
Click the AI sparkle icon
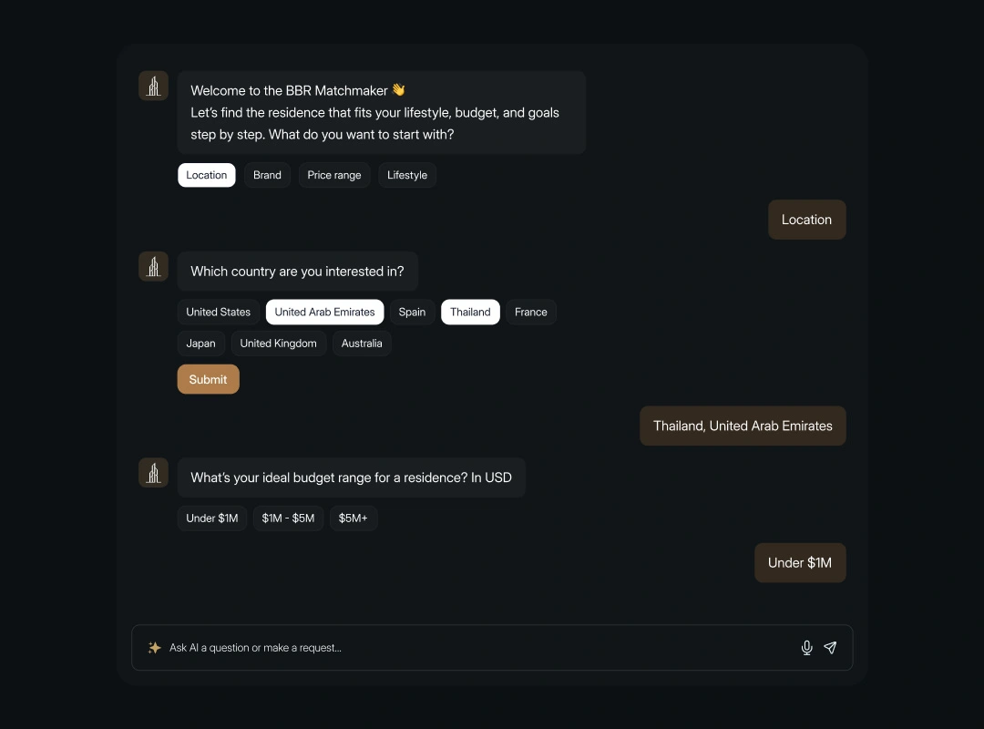(x=155, y=648)
